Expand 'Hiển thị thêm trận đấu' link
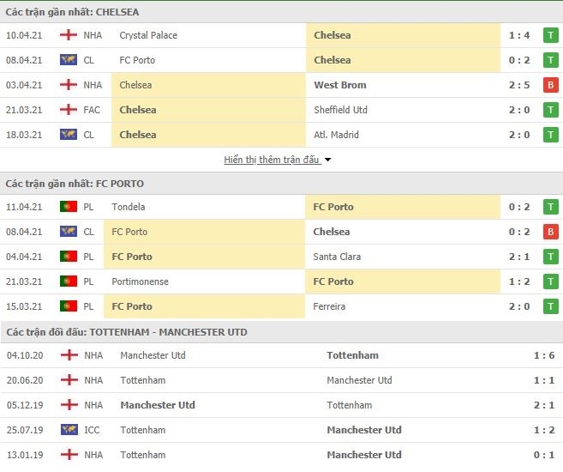 272,160
